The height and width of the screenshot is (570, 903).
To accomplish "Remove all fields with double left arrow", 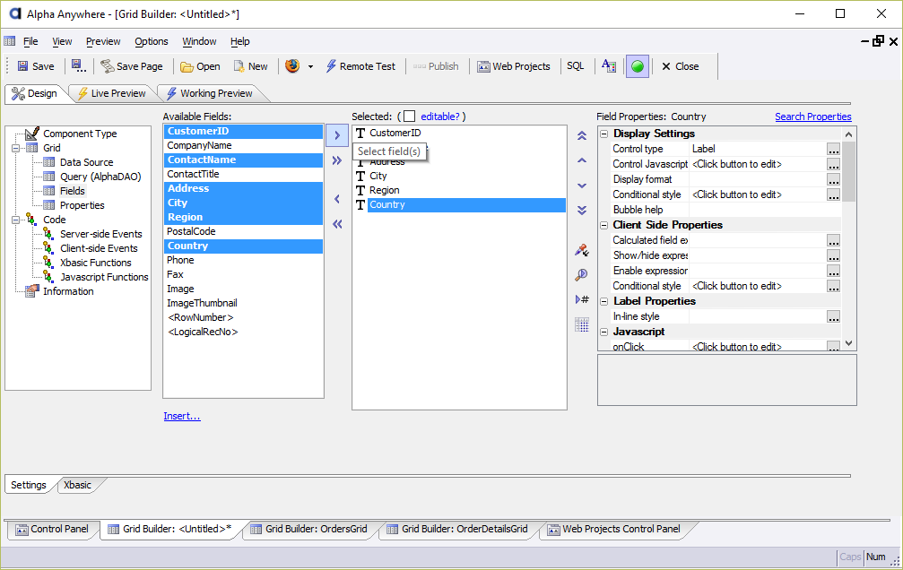I will (337, 224).
